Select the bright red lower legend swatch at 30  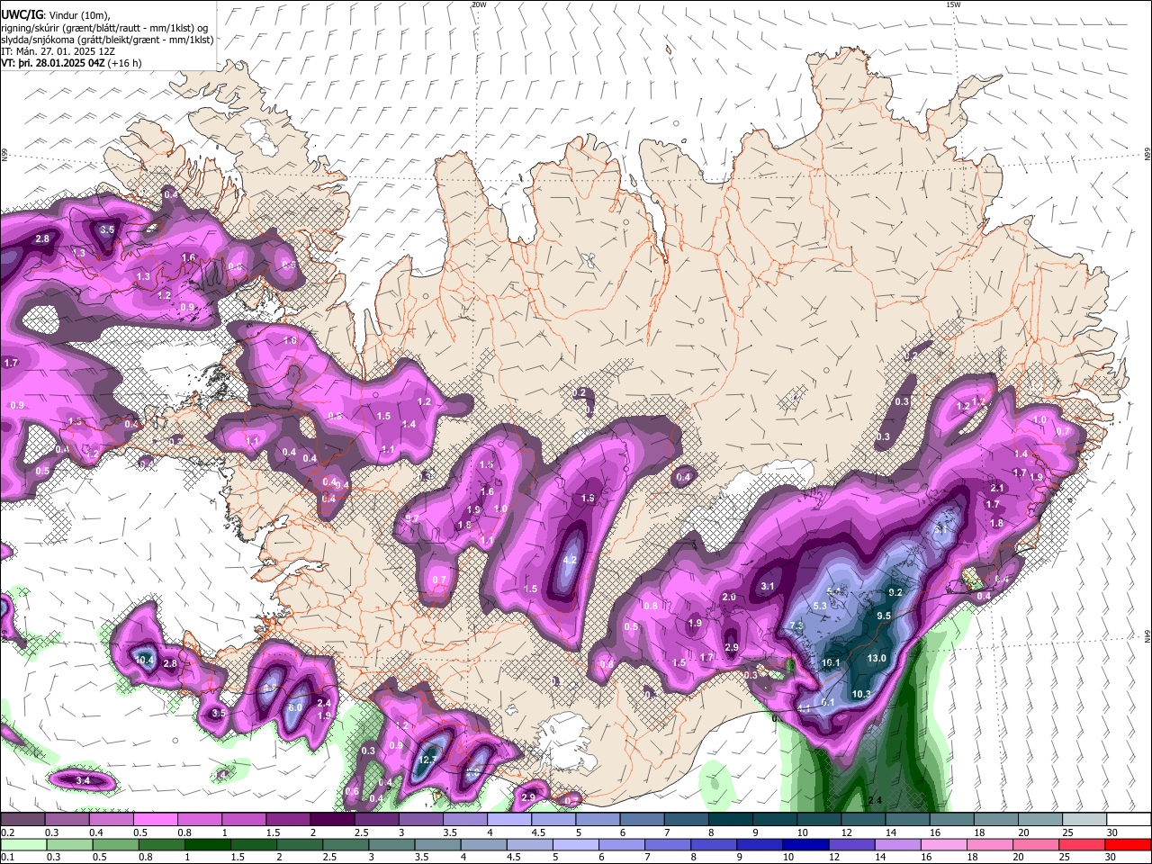pos(1129,844)
